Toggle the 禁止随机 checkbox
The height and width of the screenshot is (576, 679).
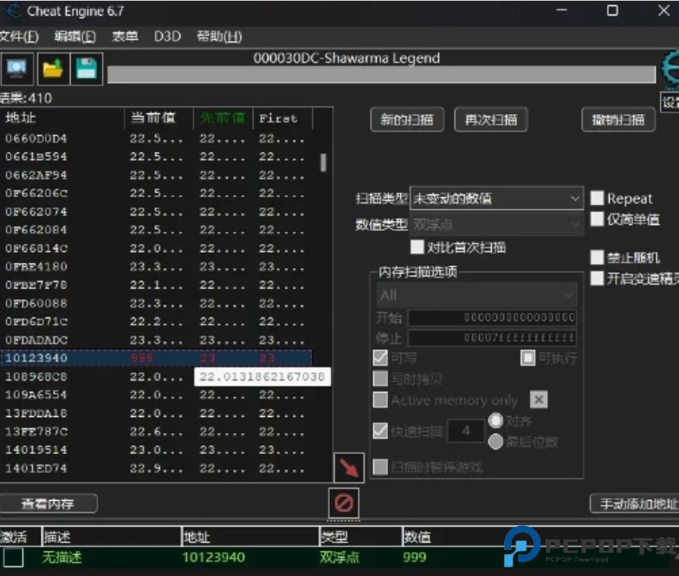coord(598,258)
